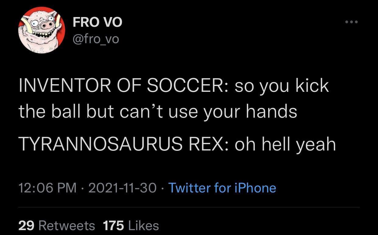View the list of 29 Retweets
The width and height of the screenshot is (378, 235).
(x=57, y=226)
